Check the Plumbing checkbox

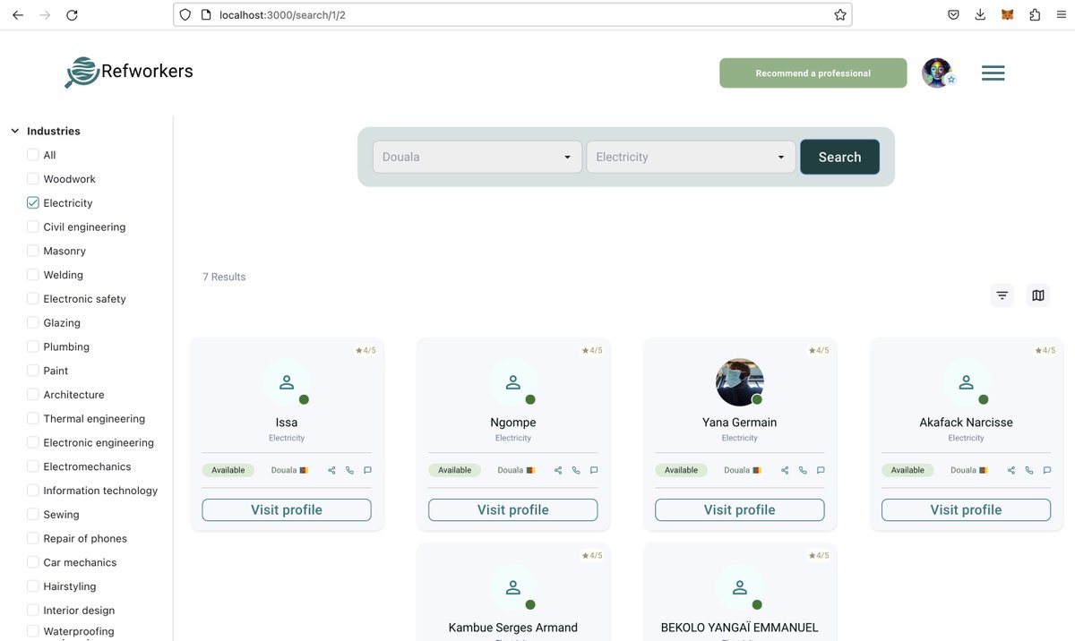tap(33, 346)
